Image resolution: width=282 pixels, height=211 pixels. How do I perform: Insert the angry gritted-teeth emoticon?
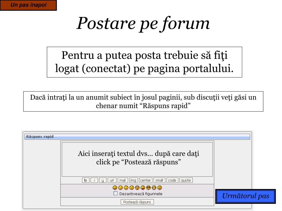tap(159, 188)
